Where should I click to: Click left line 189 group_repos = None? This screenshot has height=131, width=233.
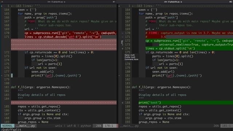(x=33, y=122)
